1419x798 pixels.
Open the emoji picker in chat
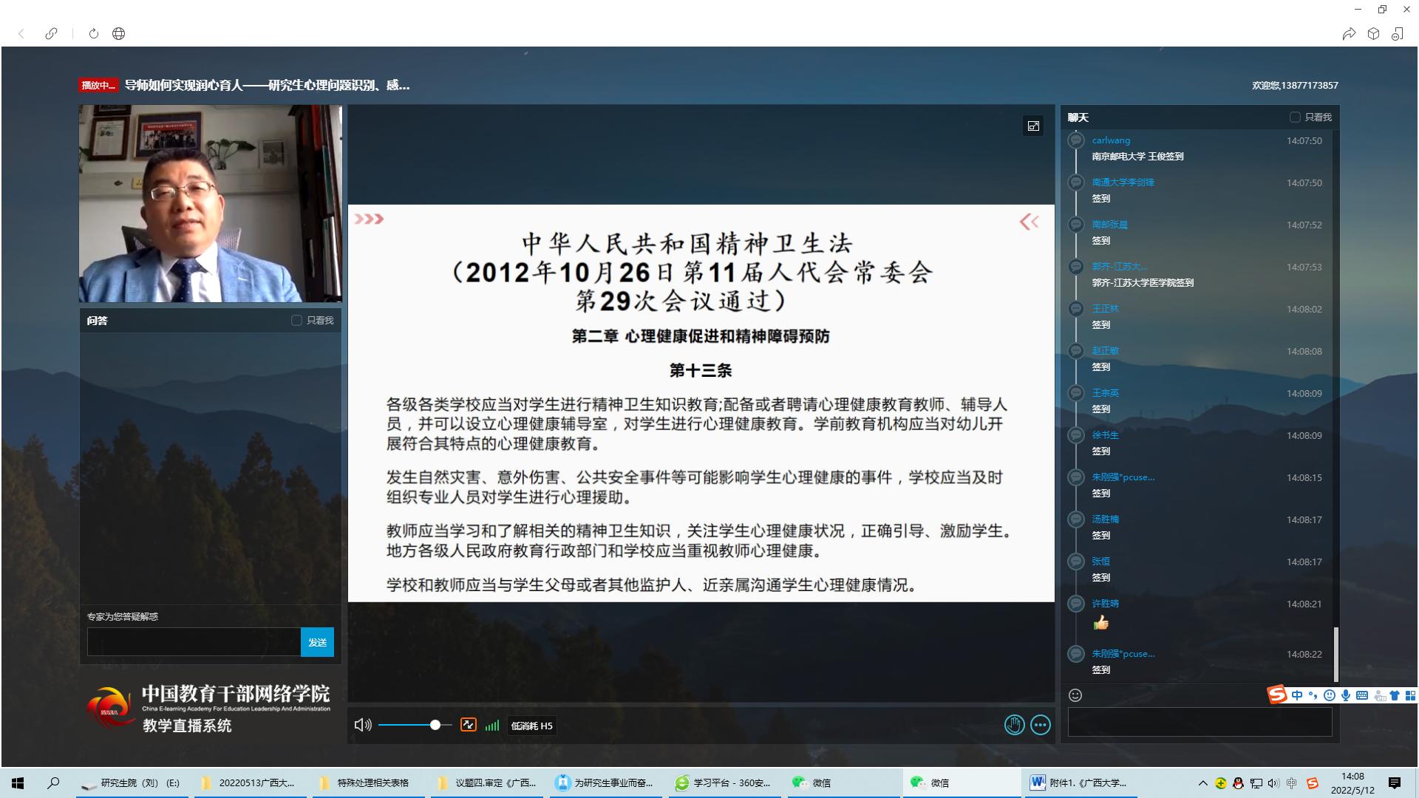(1075, 695)
